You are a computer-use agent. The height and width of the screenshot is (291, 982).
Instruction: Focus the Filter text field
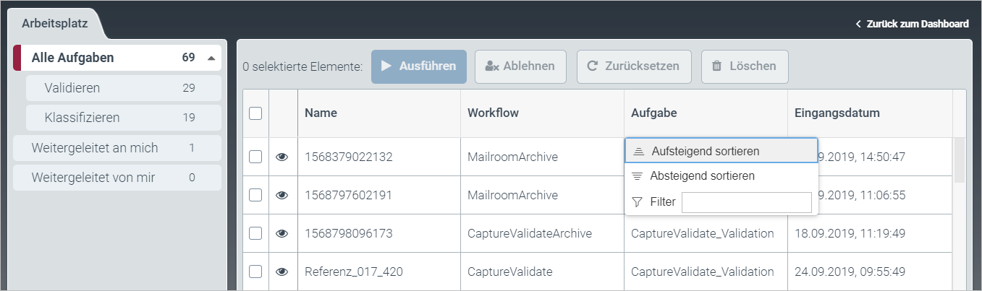pos(746,202)
